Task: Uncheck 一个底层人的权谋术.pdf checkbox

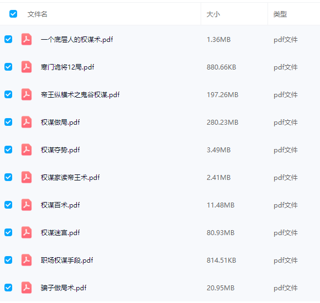Action: pos(8,39)
